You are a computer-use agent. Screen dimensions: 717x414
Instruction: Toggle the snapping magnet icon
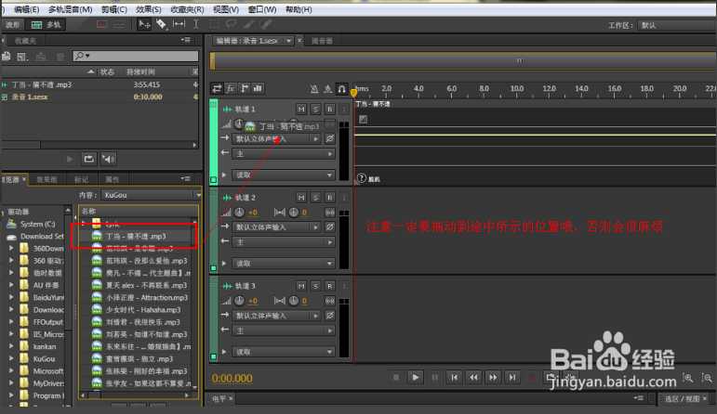tap(341, 88)
